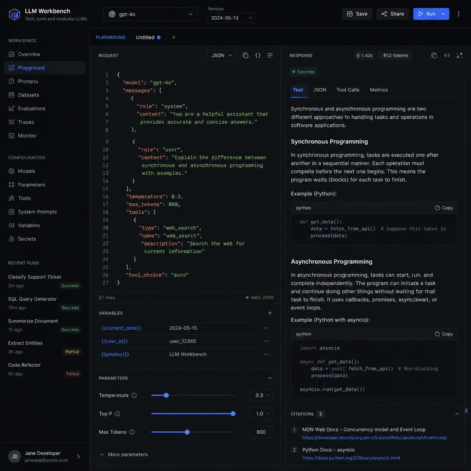Expand the Jane Developer account menu
Viewport: 471px width, 471px height.
click(x=78, y=456)
